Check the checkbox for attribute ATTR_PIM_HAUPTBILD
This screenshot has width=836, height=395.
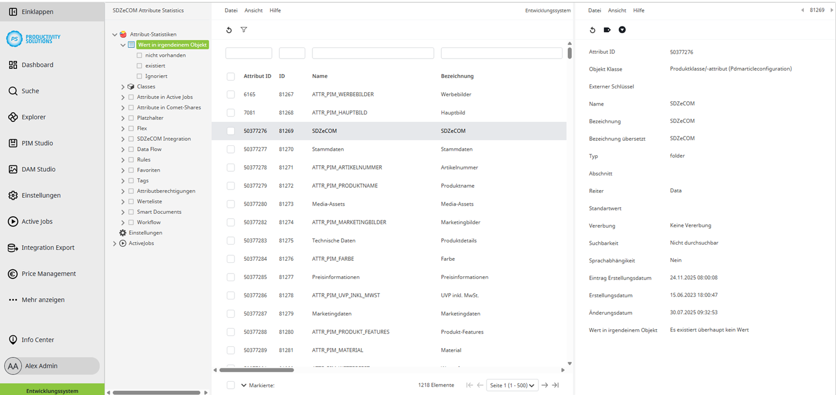231,113
